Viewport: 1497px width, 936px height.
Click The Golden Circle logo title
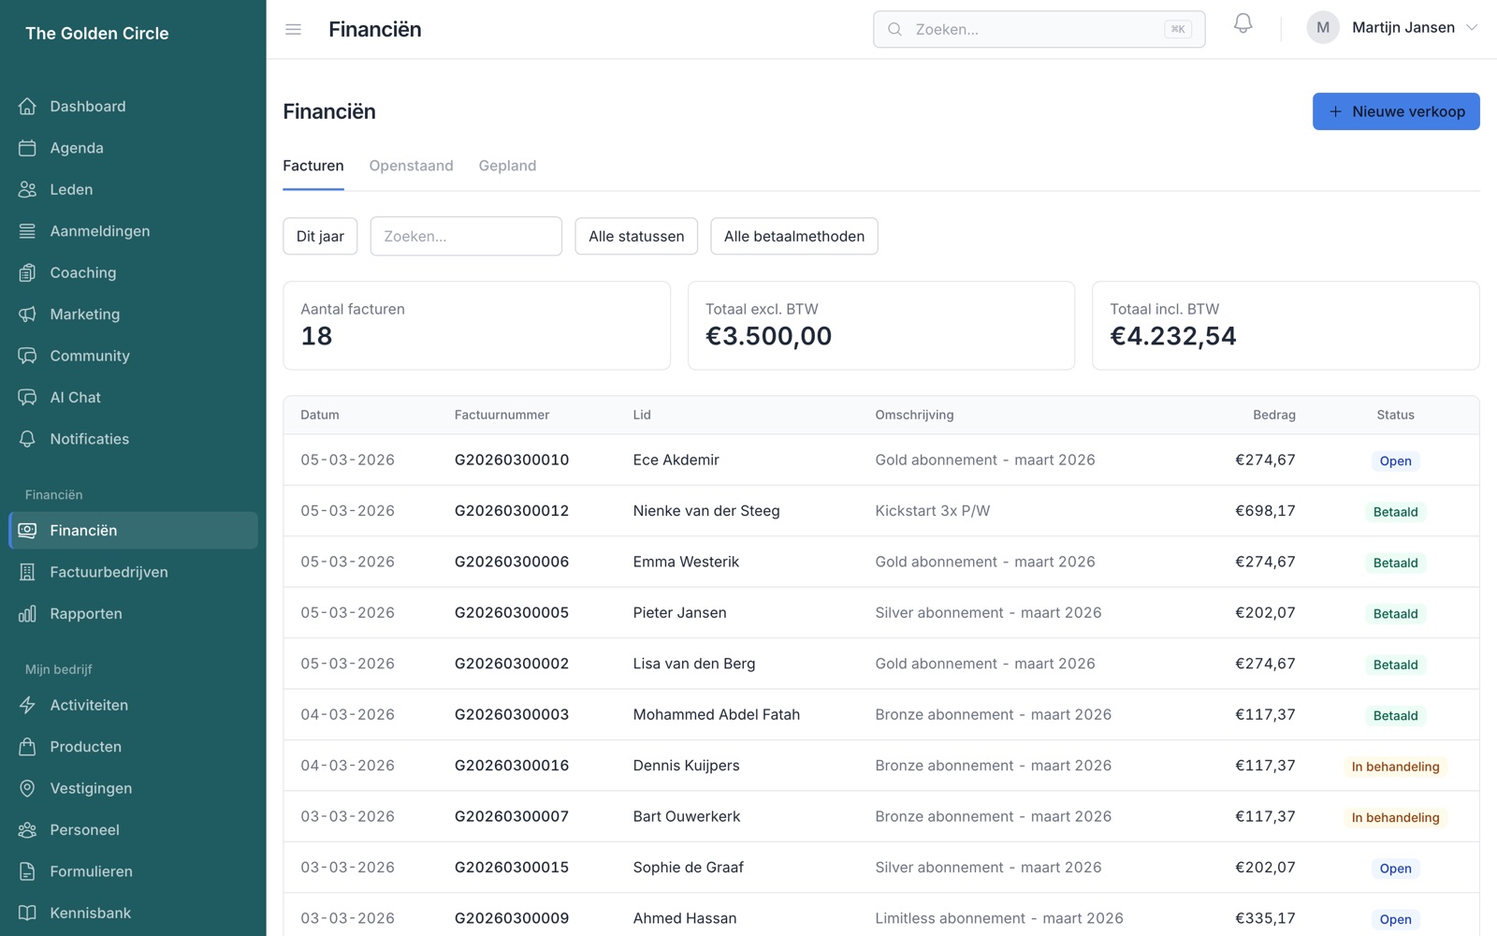point(97,34)
